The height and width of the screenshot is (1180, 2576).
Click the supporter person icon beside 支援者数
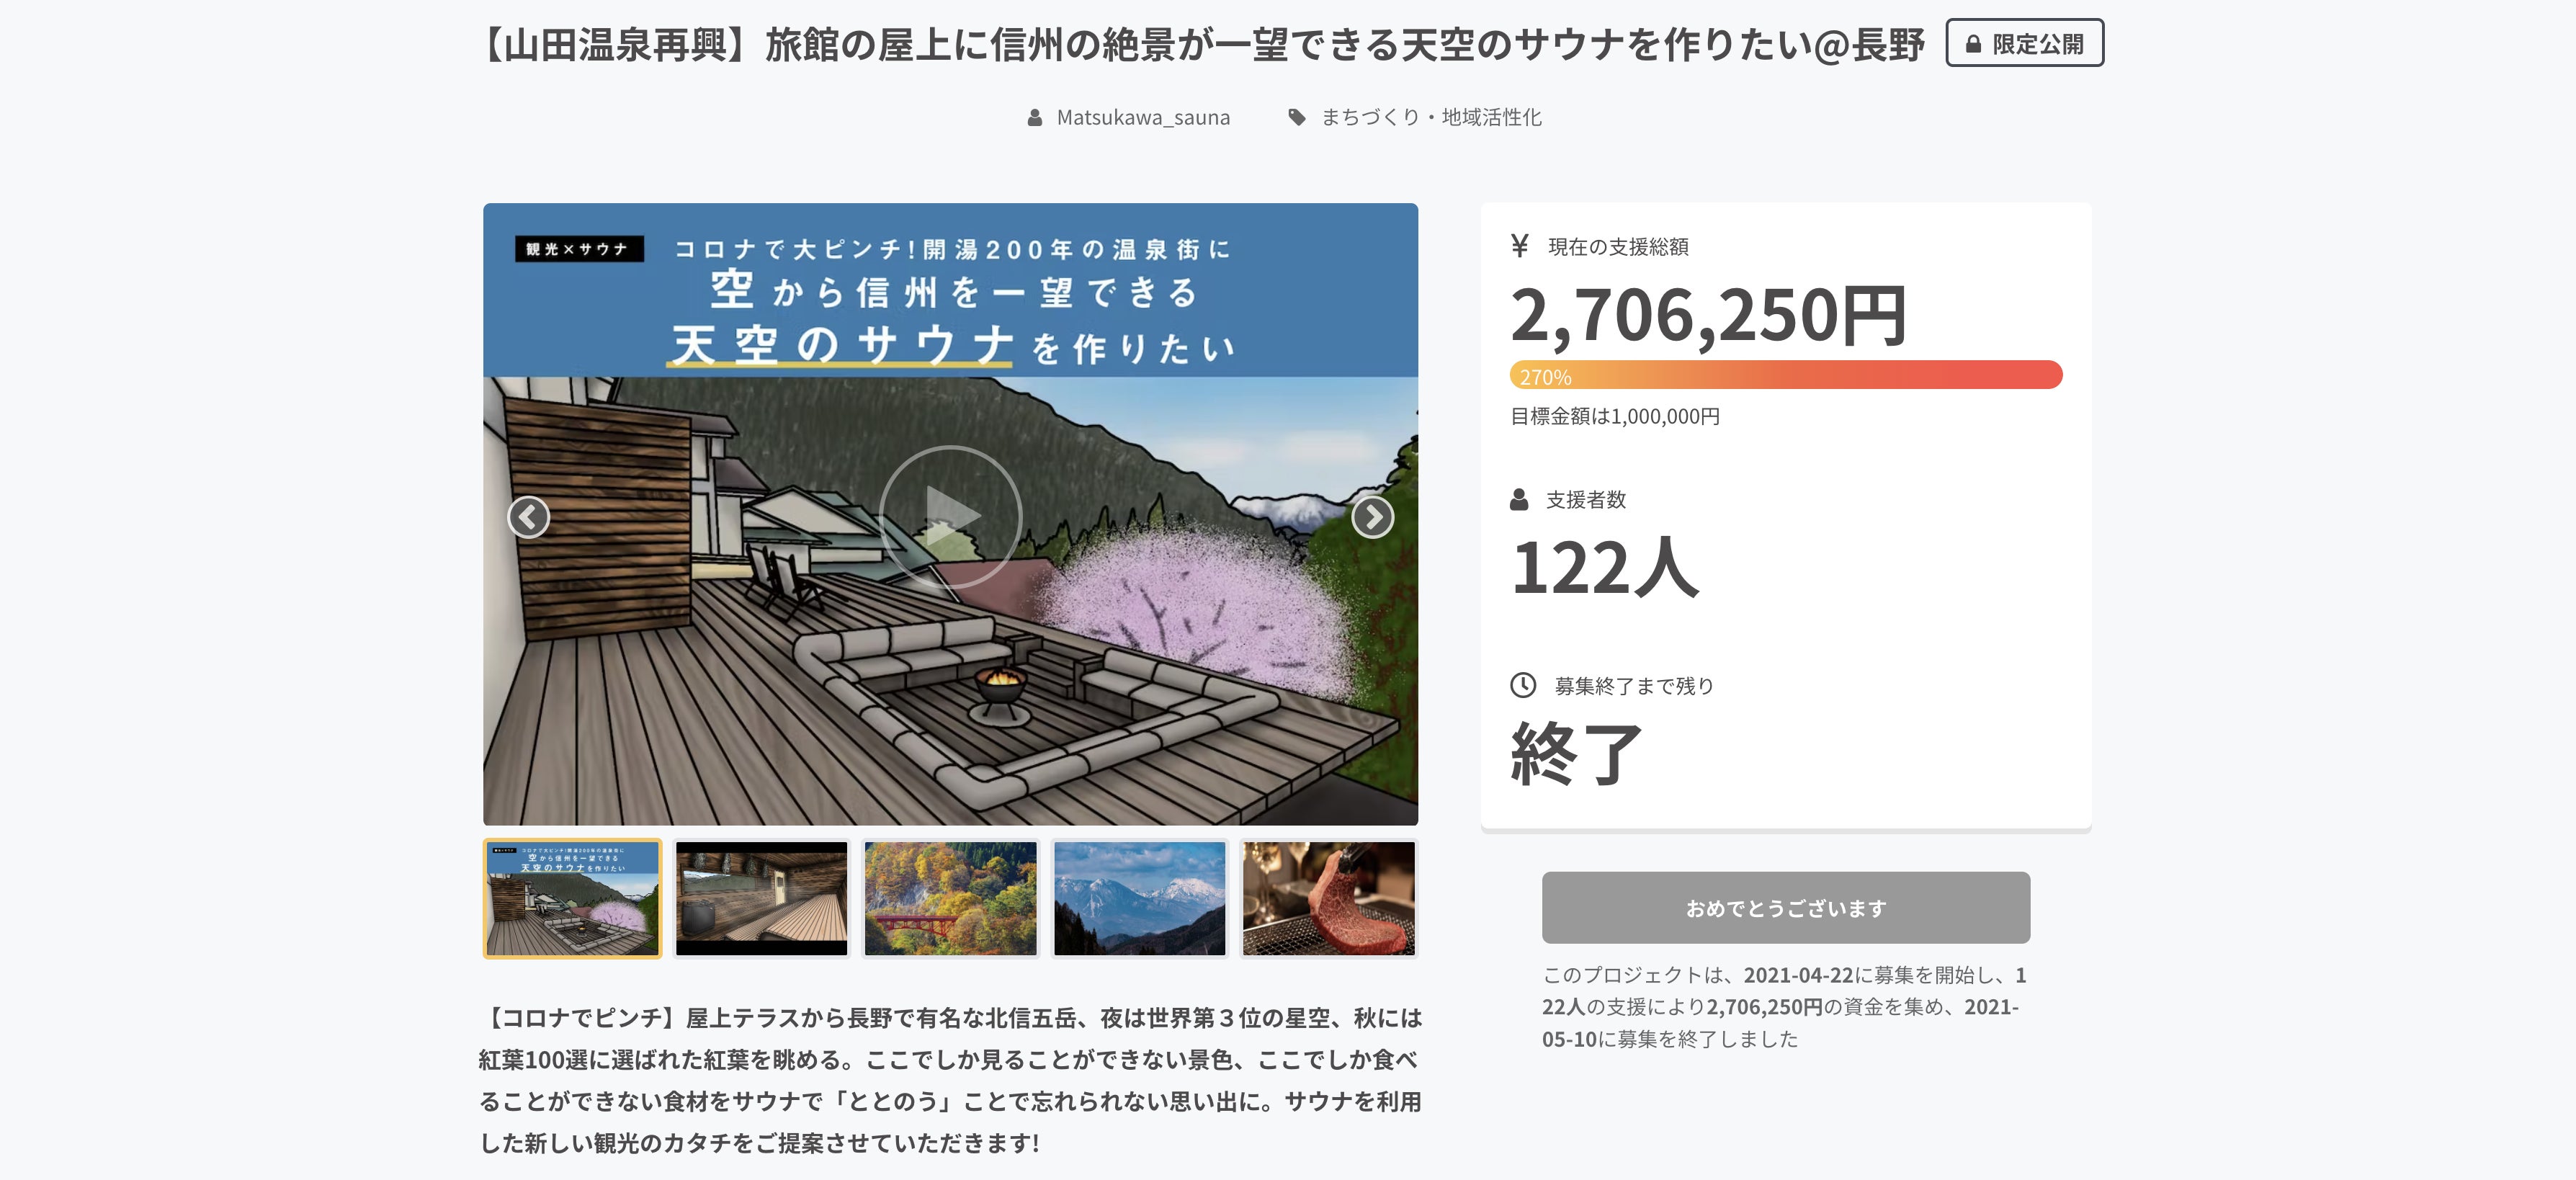(1519, 499)
